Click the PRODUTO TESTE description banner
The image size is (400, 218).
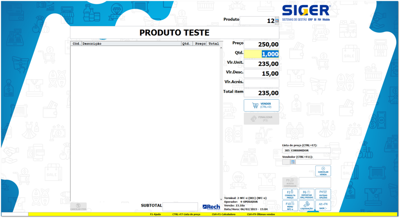point(174,32)
